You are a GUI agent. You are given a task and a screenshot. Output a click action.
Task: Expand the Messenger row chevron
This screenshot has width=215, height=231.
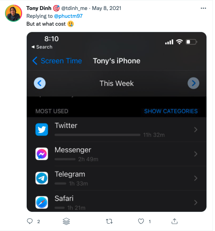click(195, 154)
